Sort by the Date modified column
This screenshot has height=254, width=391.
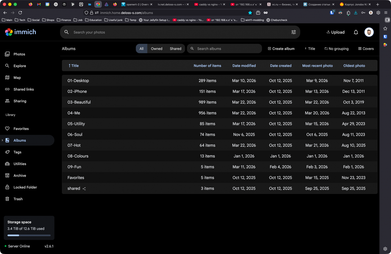point(244,66)
